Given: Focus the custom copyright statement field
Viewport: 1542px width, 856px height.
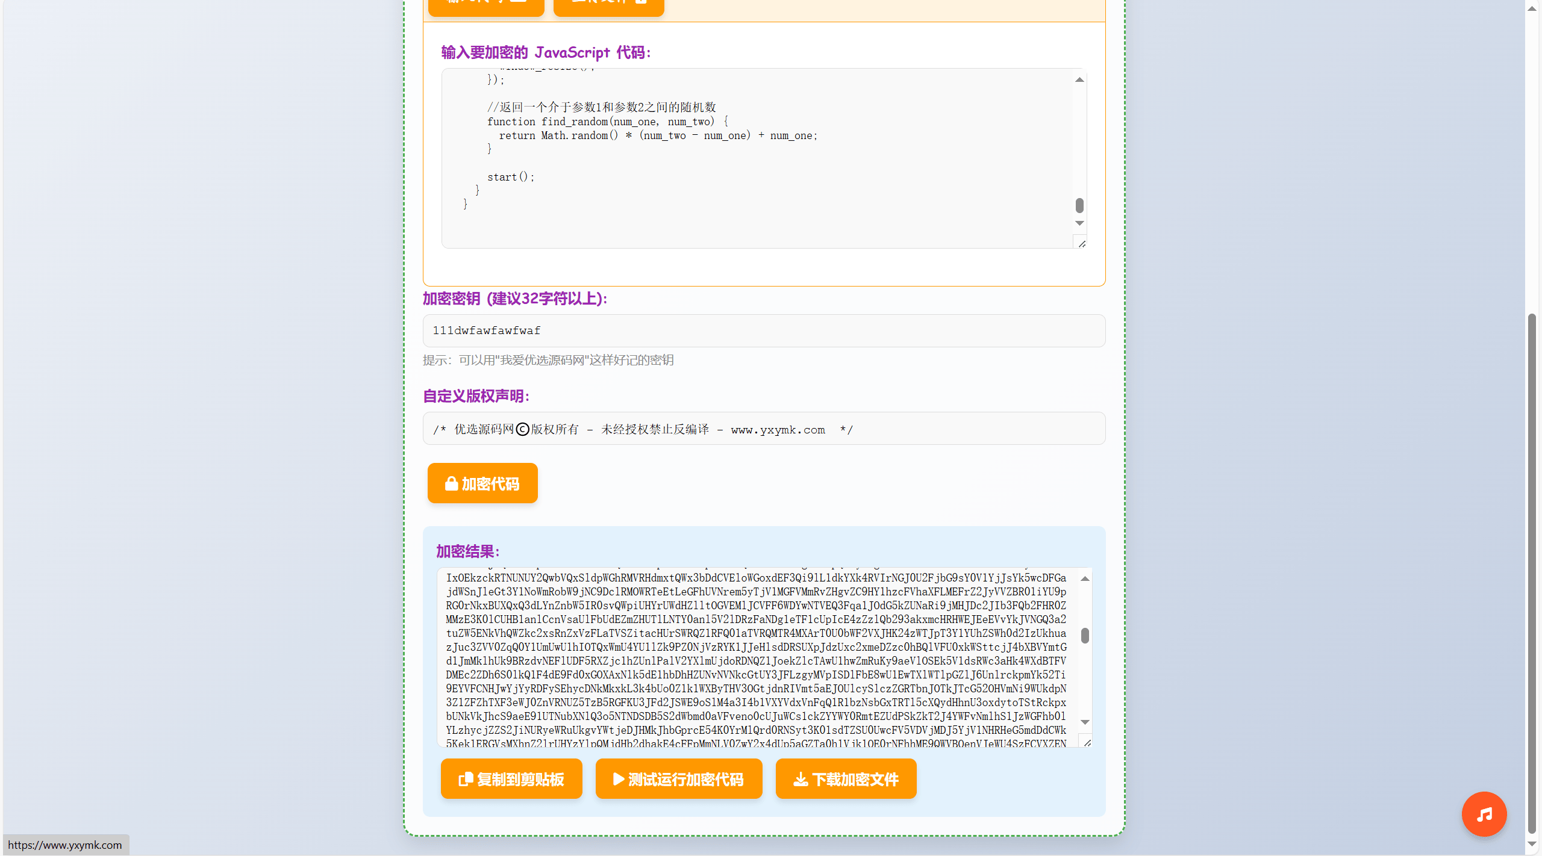Looking at the screenshot, I should pos(764,429).
